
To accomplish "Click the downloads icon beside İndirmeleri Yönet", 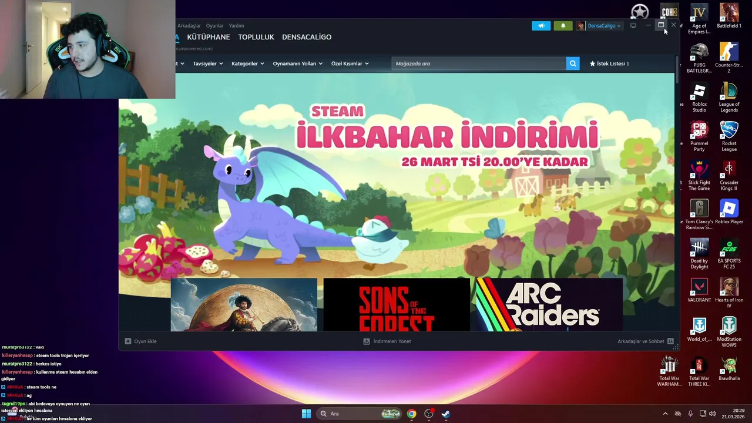I will 367,341.
